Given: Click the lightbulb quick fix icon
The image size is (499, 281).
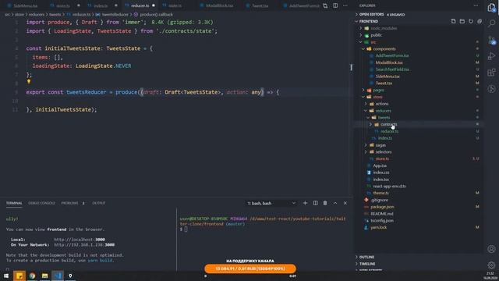Looking at the screenshot, I should [x=29, y=81].
